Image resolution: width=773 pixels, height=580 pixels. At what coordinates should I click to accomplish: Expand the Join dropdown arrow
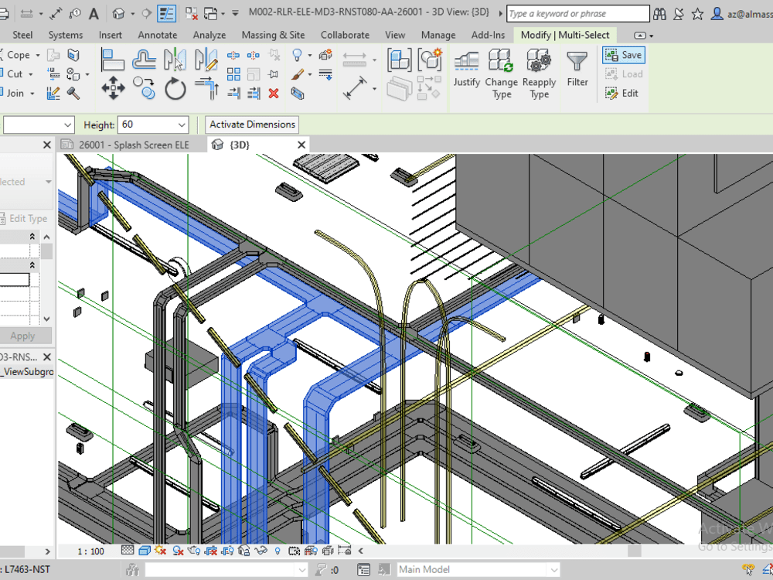click(32, 94)
